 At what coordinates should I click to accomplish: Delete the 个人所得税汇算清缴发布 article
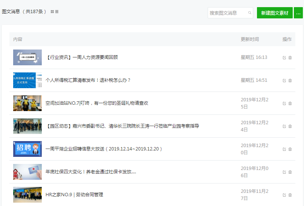point(290,80)
